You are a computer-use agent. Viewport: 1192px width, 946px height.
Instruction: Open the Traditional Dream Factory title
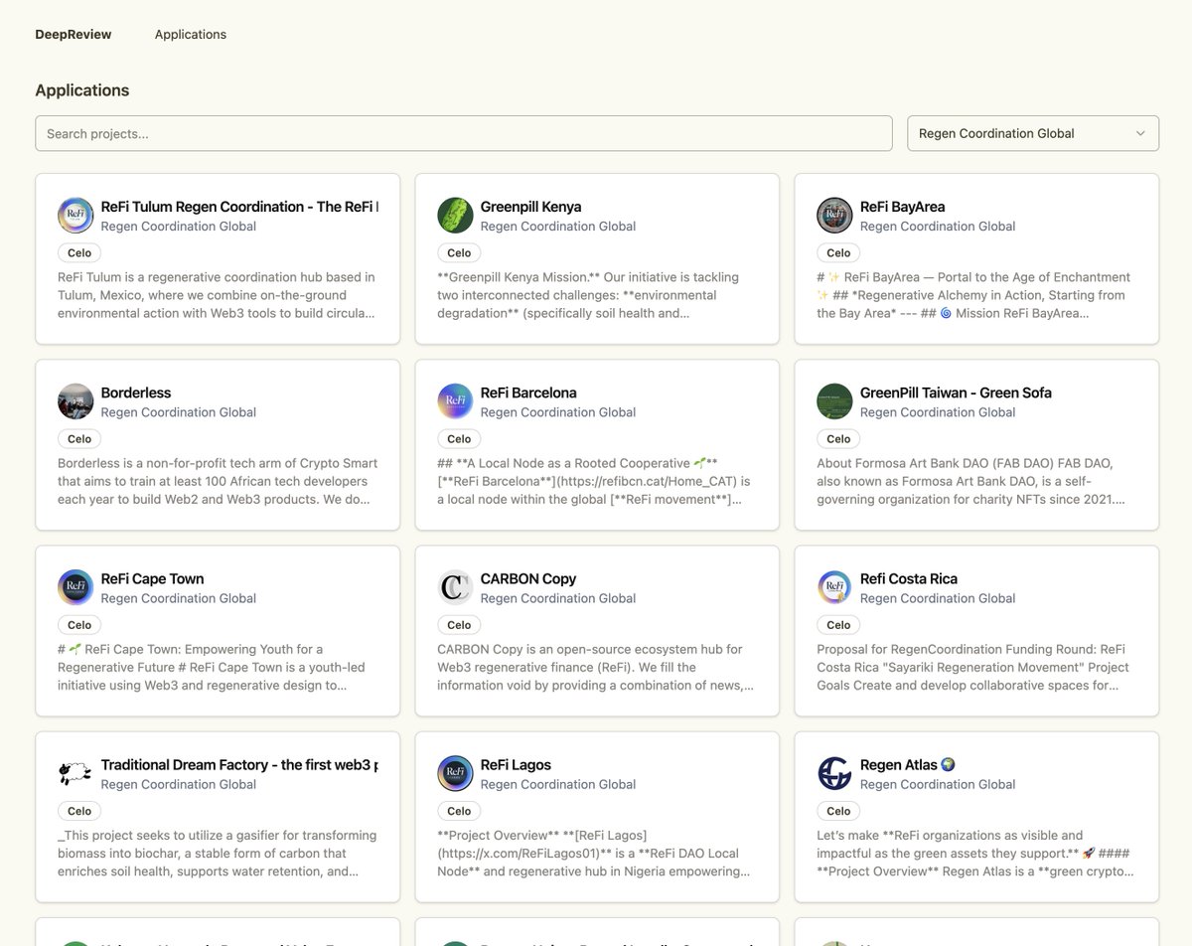239,764
